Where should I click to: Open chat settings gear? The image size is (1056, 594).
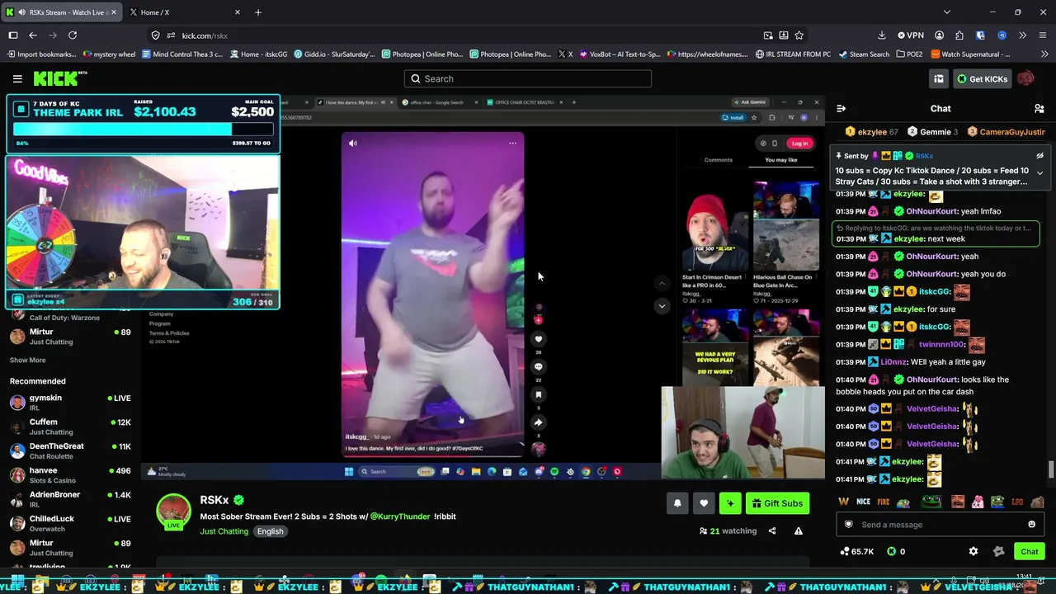point(973,551)
